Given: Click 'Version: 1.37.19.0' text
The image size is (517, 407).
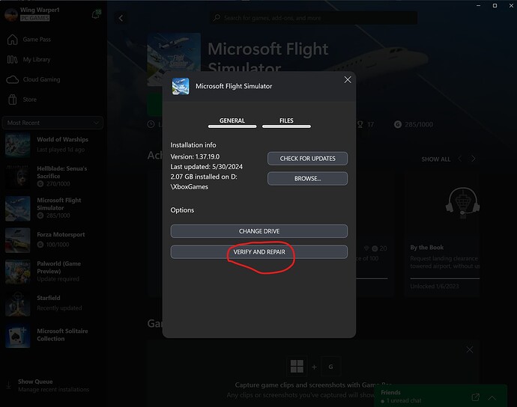Looking at the screenshot, I should [x=195, y=157].
